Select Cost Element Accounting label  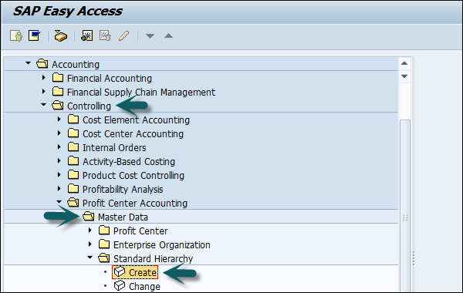click(x=136, y=120)
